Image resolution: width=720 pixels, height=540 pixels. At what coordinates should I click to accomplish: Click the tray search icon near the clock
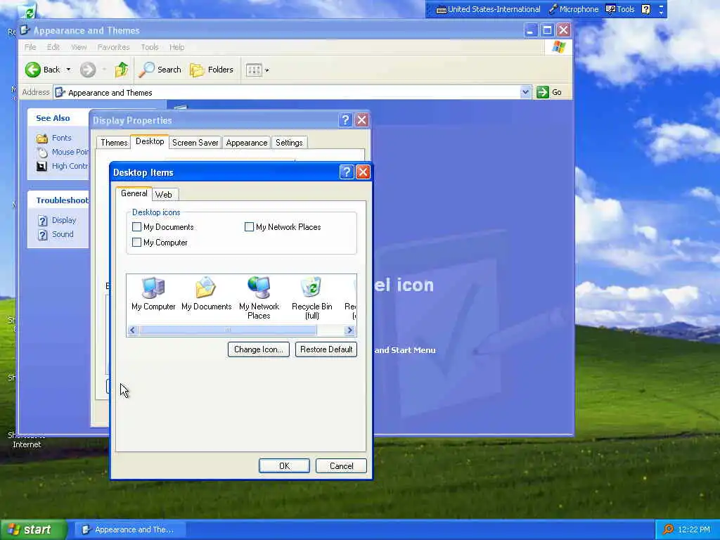tap(668, 529)
